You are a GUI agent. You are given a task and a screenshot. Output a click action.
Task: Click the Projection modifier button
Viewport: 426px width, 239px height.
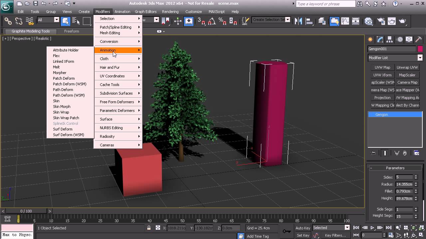coord(382,98)
